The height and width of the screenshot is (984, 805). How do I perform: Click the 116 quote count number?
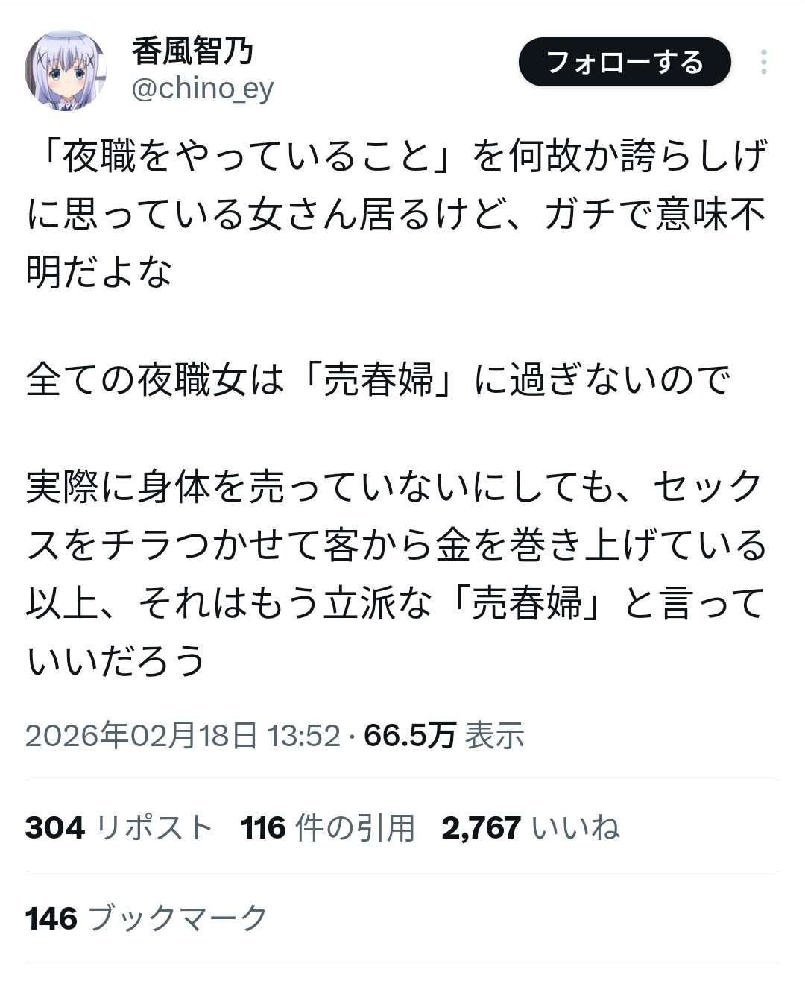(x=263, y=827)
